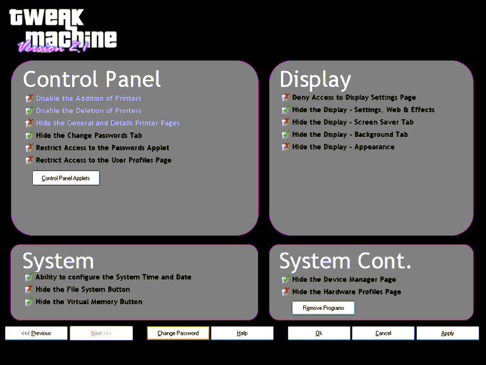The height and width of the screenshot is (365, 486).
Task: Toggle Disable the Deletion of Printers checkbox
Action: click(x=29, y=111)
